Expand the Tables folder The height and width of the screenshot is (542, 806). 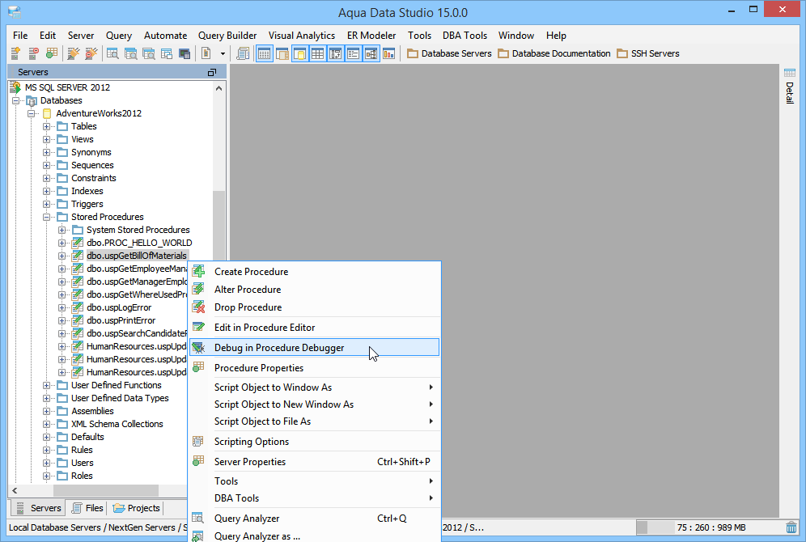click(47, 126)
